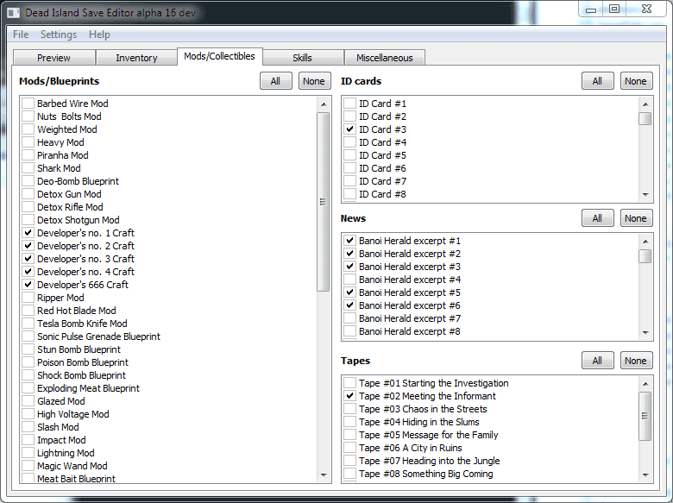Viewport: 673px width, 503px height.
Task: Select the Mods/Collectibles tab
Action: point(219,56)
